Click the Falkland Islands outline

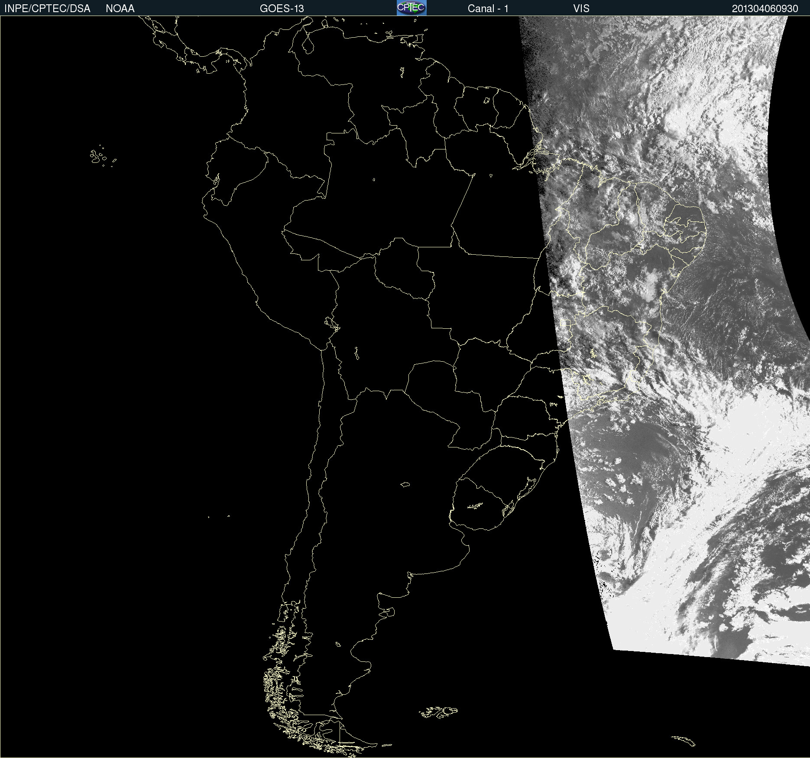[438, 712]
